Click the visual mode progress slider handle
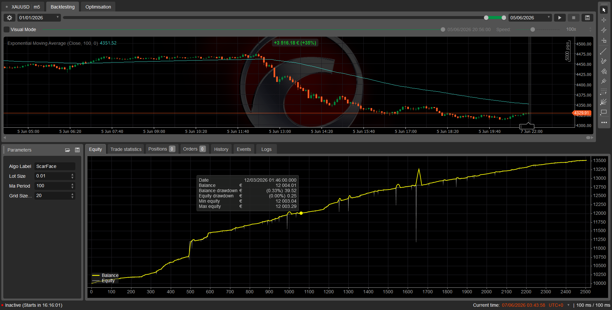This screenshot has height=310, width=612. click(443, 29)
